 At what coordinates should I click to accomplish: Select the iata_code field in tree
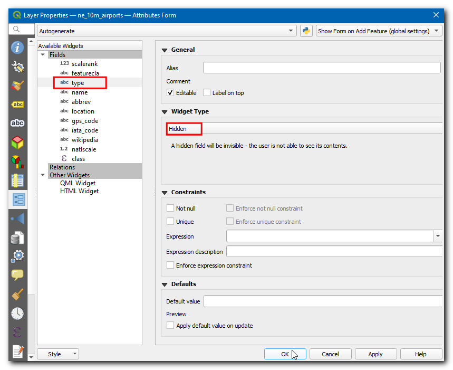(84, 130)
